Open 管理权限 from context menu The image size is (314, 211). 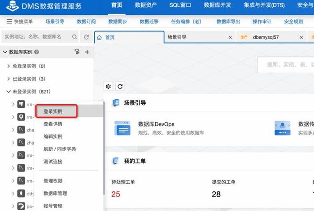53,181
